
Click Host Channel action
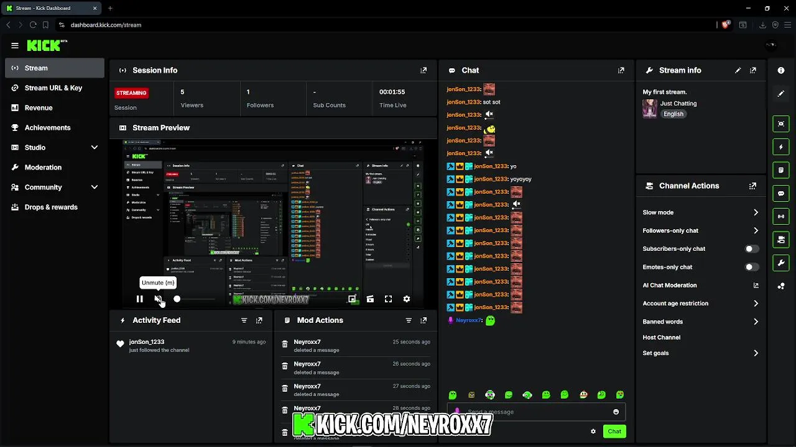(661, 338)
